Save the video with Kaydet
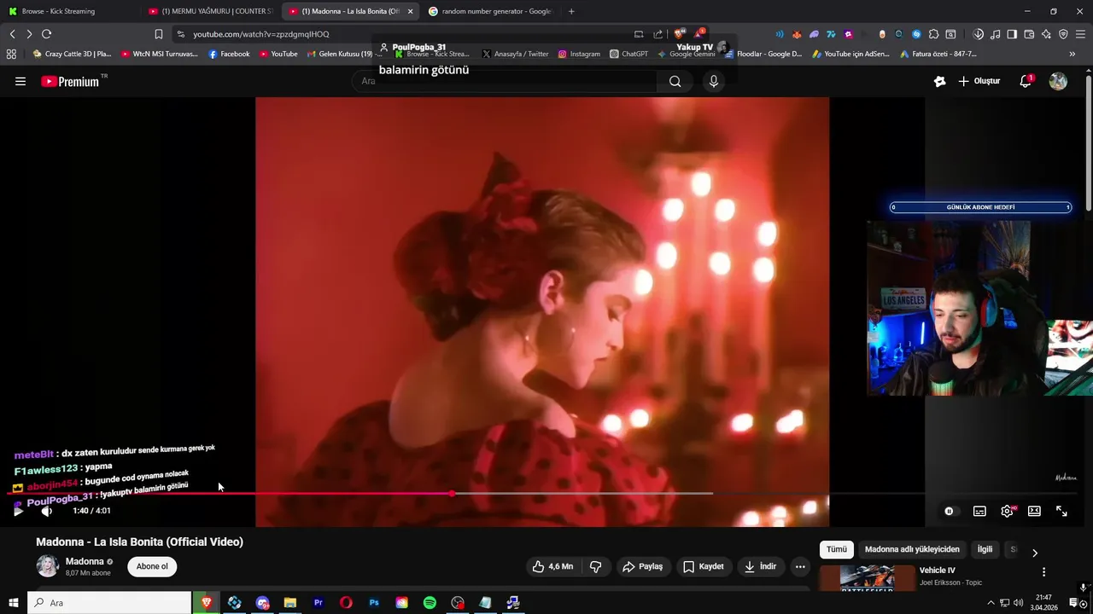The width and height of the screenshot is (1093, 614). pyautogui.click(x=703, y=566)
